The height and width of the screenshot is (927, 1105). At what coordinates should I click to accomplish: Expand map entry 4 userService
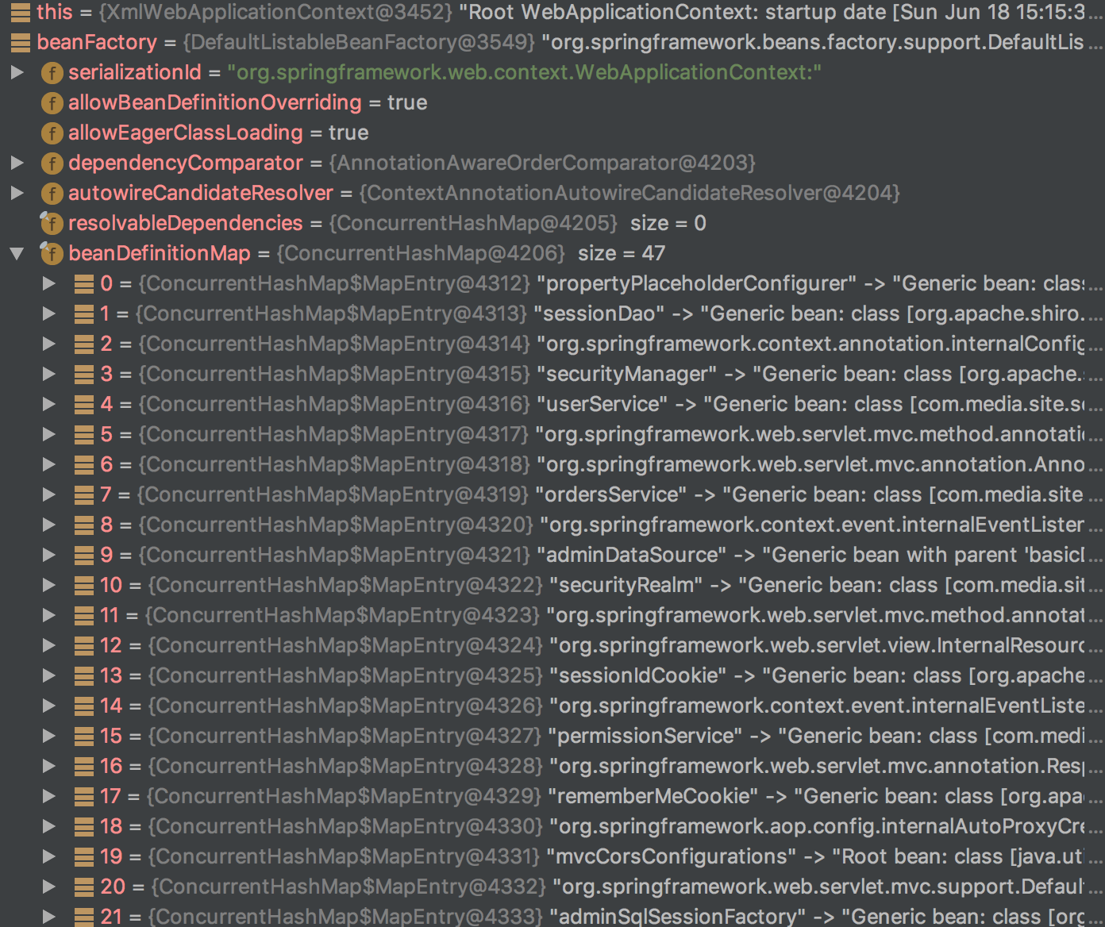[49, 404]
